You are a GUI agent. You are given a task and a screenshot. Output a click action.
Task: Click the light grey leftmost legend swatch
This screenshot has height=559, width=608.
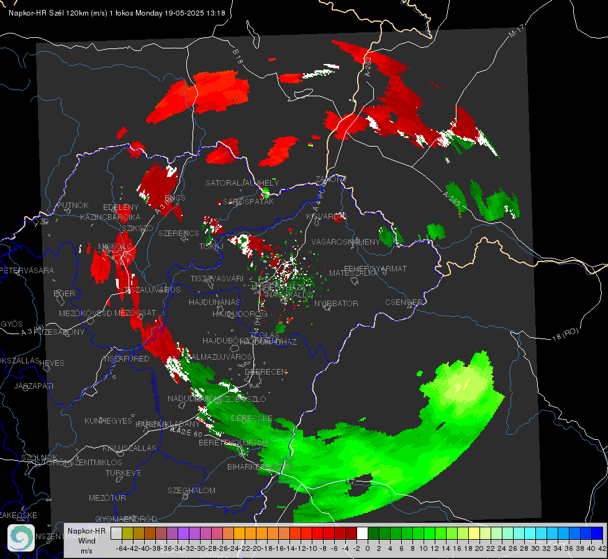[x=116, y=533]
